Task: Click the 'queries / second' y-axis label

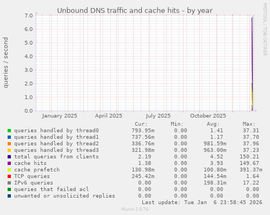Action: pos(5,63)
